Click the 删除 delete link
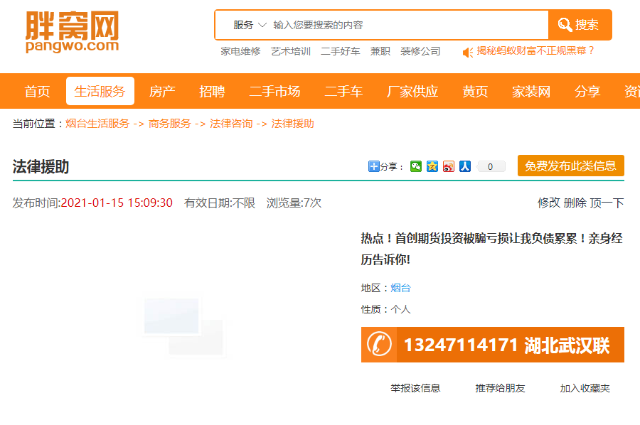The height and width of the screenshot is (425, 640). click(575, 203)
